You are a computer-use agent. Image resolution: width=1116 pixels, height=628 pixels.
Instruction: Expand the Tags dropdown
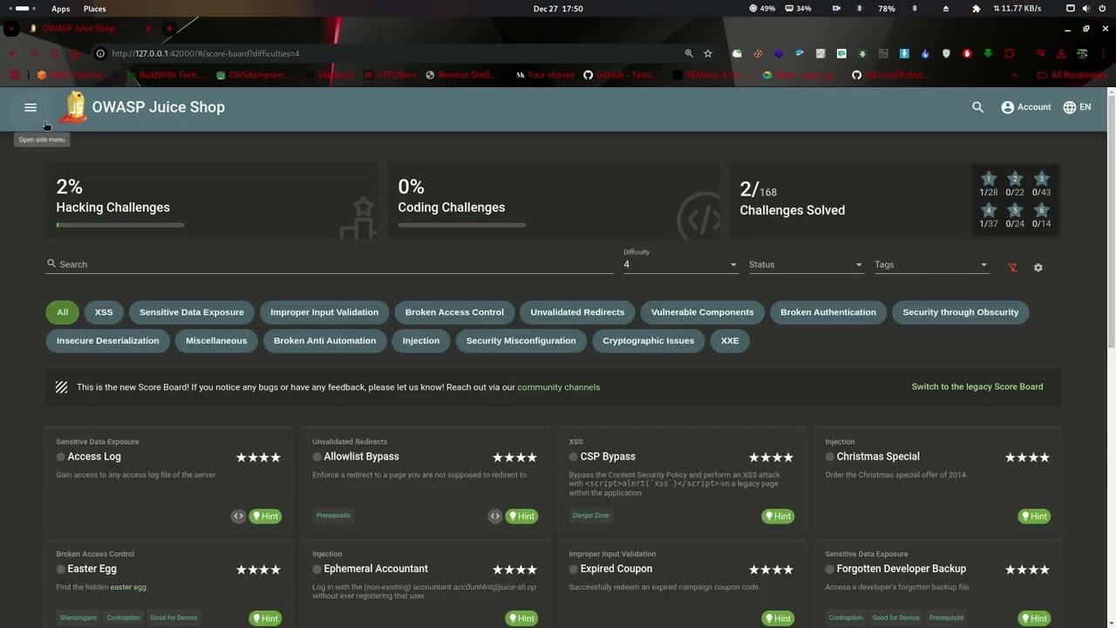(x=931, y=264)
